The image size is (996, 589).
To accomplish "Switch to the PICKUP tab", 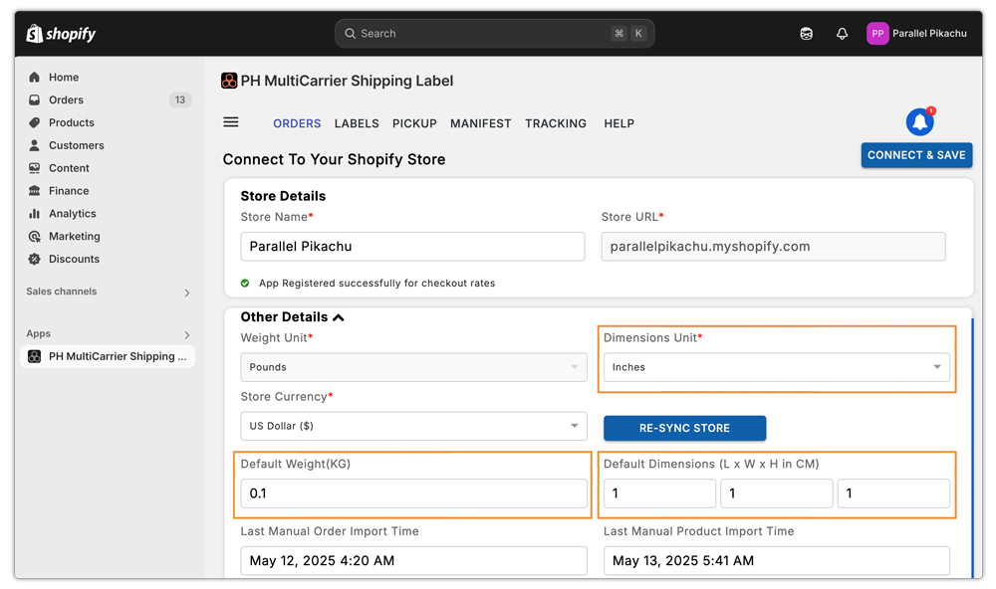I will point(414,123).
